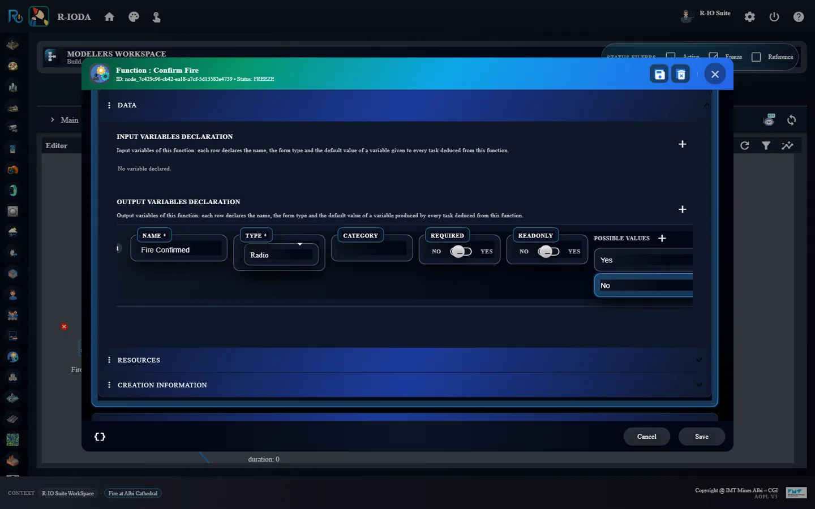Click the sparkle line-chart icon in Editor toolbar
The width and height of the screenshot is (815, 509).
[x=787, y=146]
